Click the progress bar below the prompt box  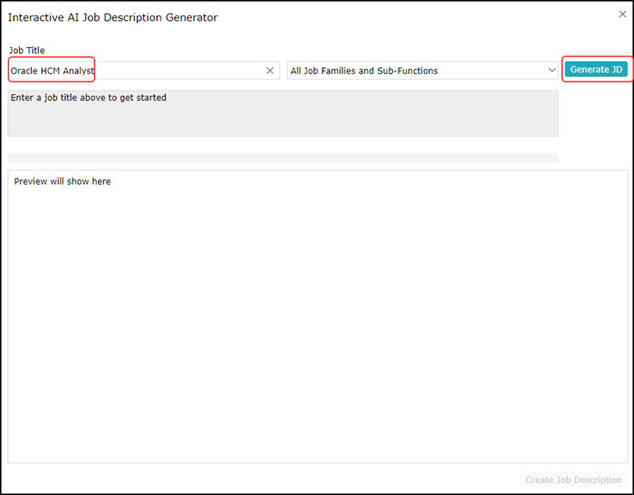pos(283,157)
